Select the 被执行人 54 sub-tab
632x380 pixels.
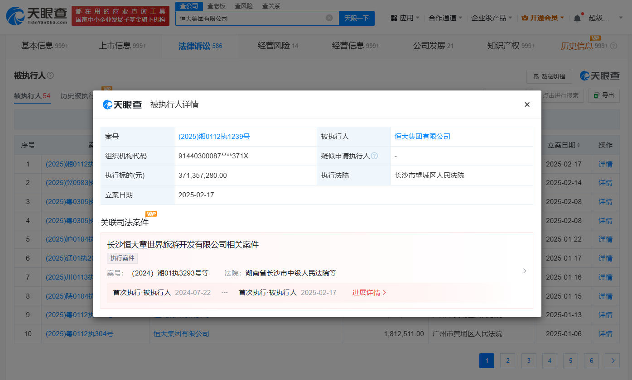32,95
